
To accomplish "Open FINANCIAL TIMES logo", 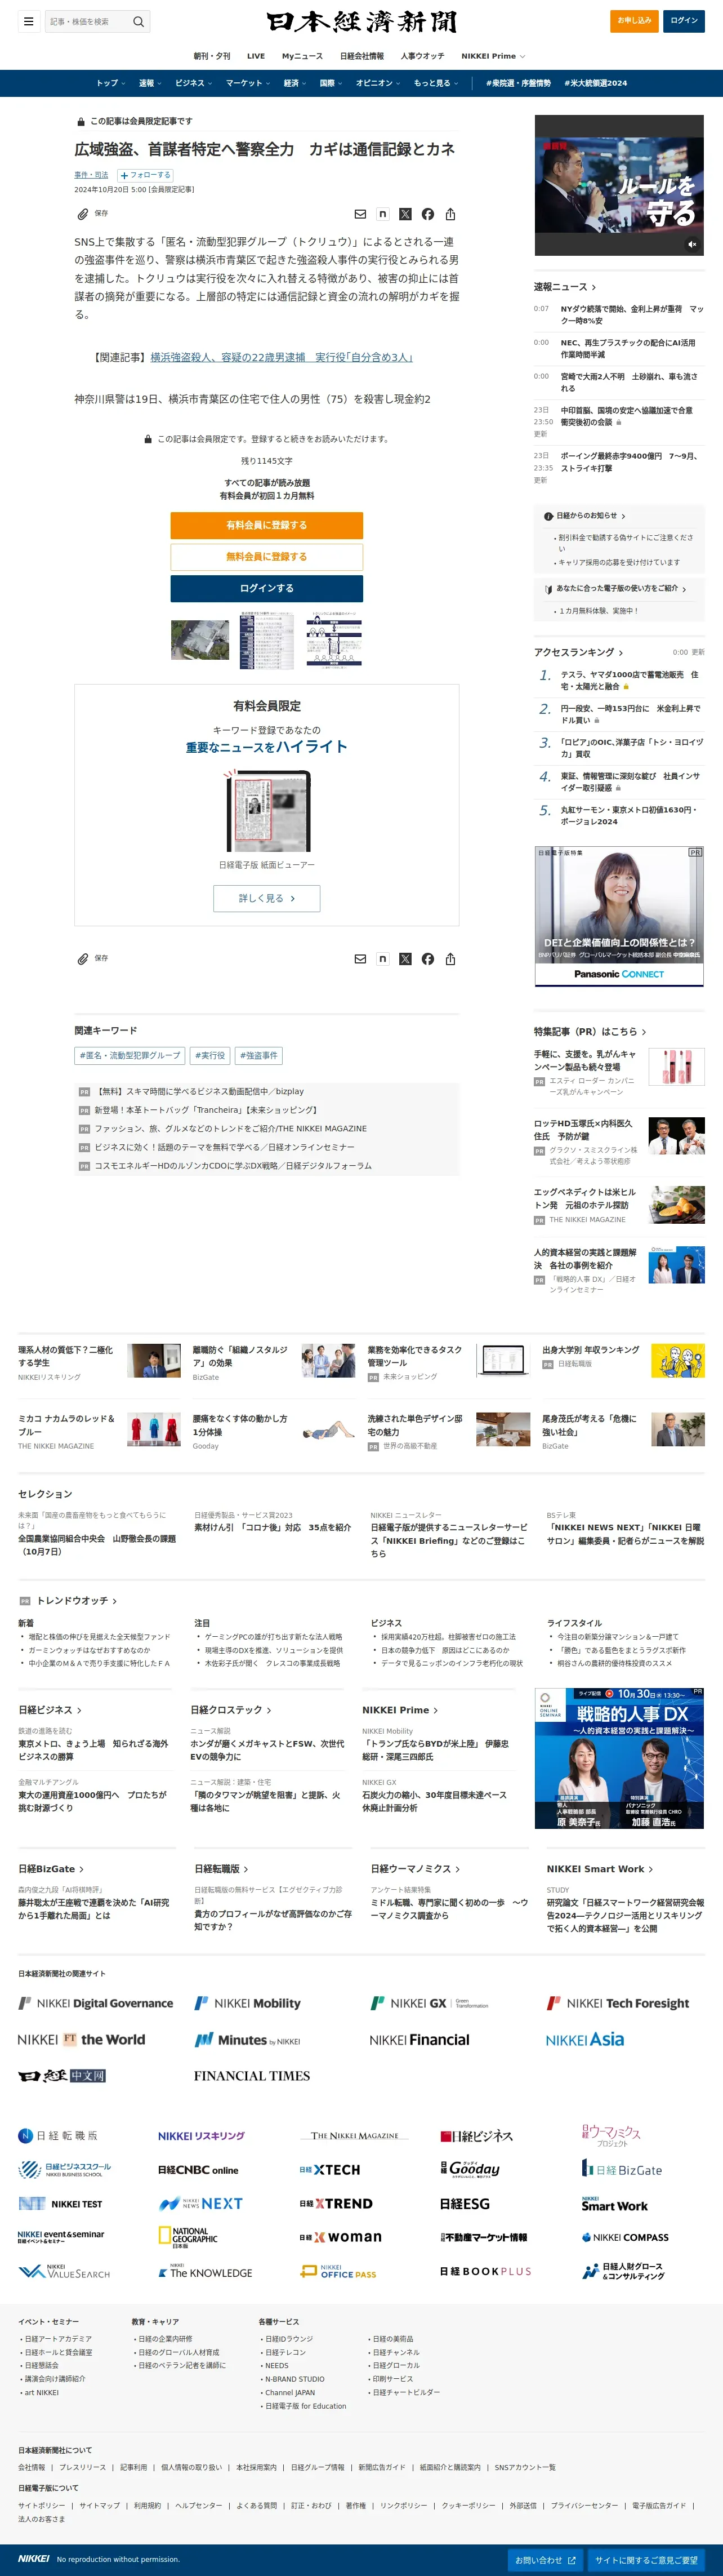I will tap(252, 2076).
